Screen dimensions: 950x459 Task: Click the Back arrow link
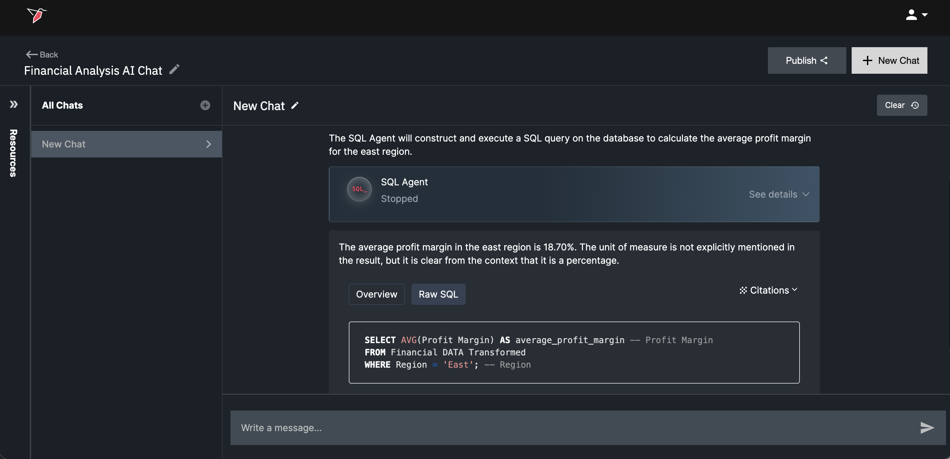coord(42,54)
